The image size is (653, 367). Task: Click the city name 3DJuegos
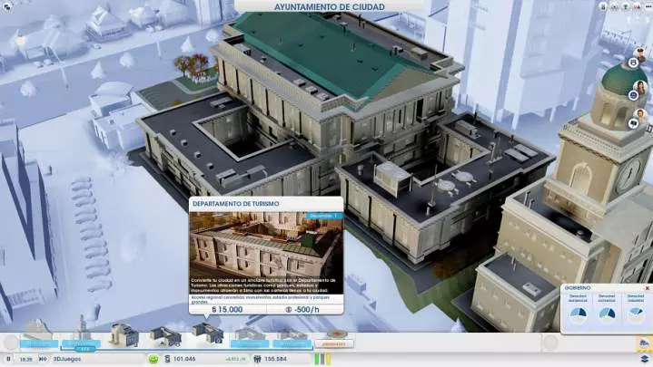click(x=67, y=359)
